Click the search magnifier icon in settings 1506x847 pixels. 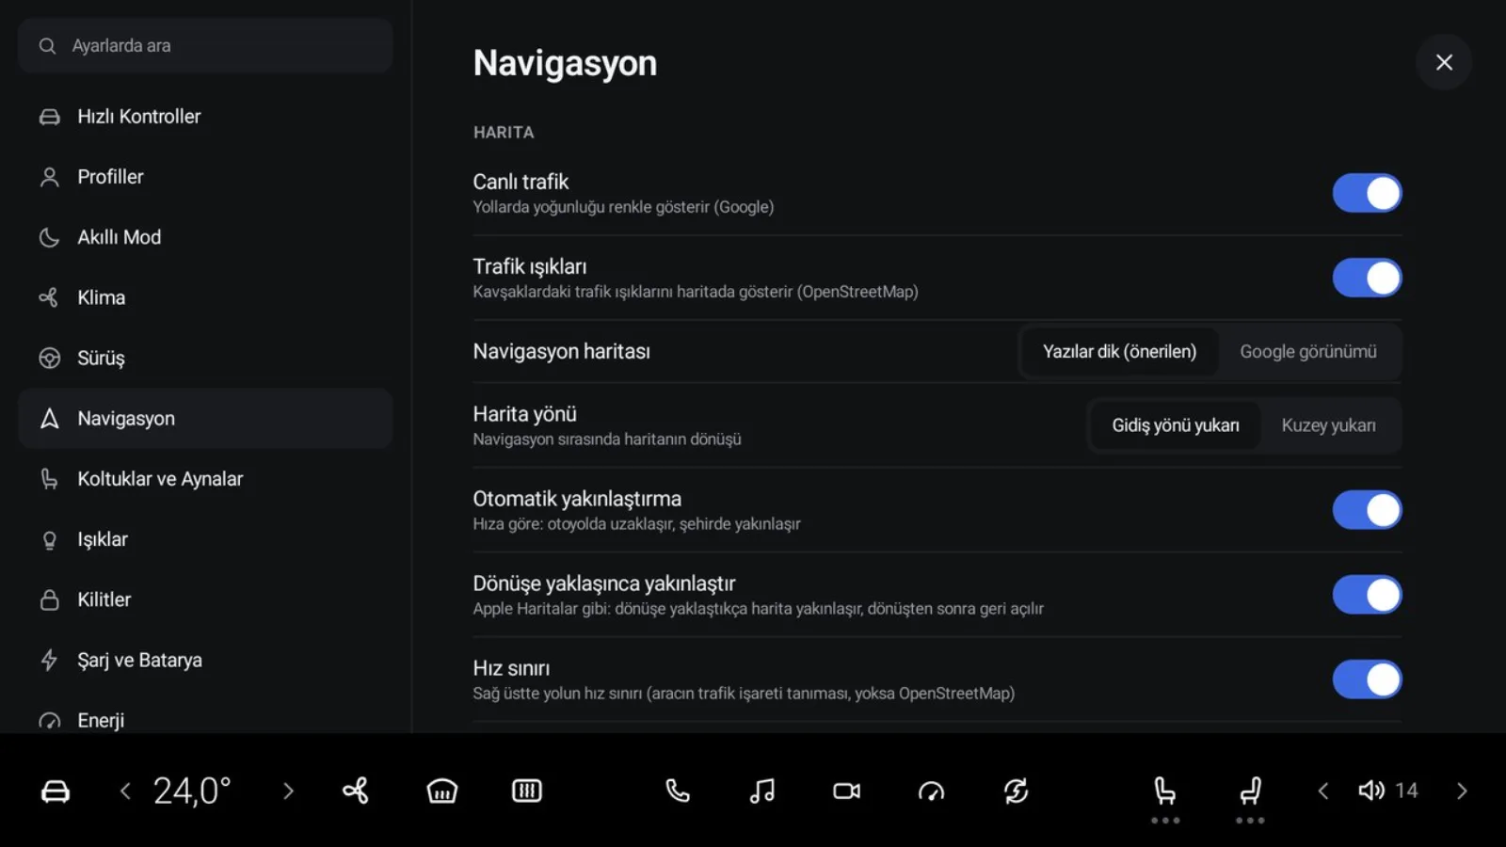(x=47, y=45)
